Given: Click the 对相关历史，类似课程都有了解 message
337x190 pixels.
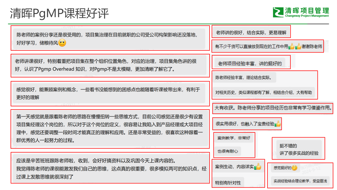Looking at the screenshot, I should click(263, 92).
